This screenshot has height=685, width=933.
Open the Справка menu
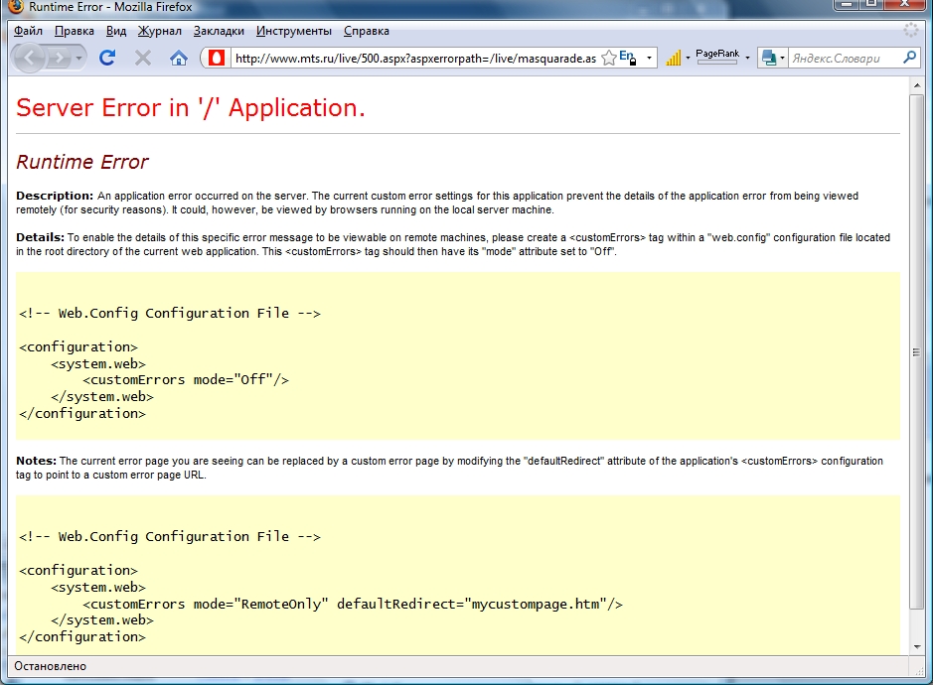[x=367, y=31]
